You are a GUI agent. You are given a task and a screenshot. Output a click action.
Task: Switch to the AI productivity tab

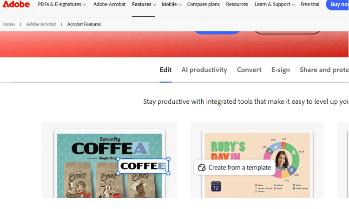tap(204, 70)
